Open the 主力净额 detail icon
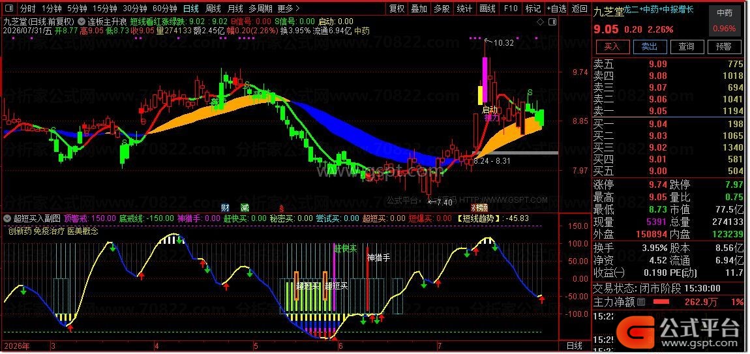Viewport: 750px width, 354px height. 641,302
